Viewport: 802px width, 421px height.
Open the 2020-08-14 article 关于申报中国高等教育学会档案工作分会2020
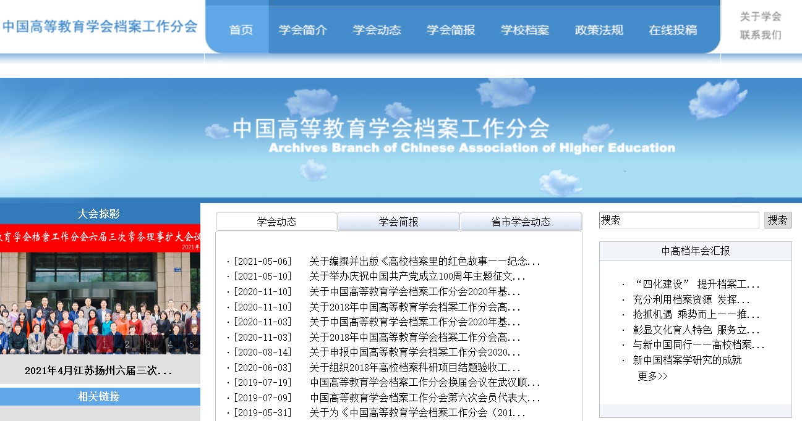click(415, 352)
